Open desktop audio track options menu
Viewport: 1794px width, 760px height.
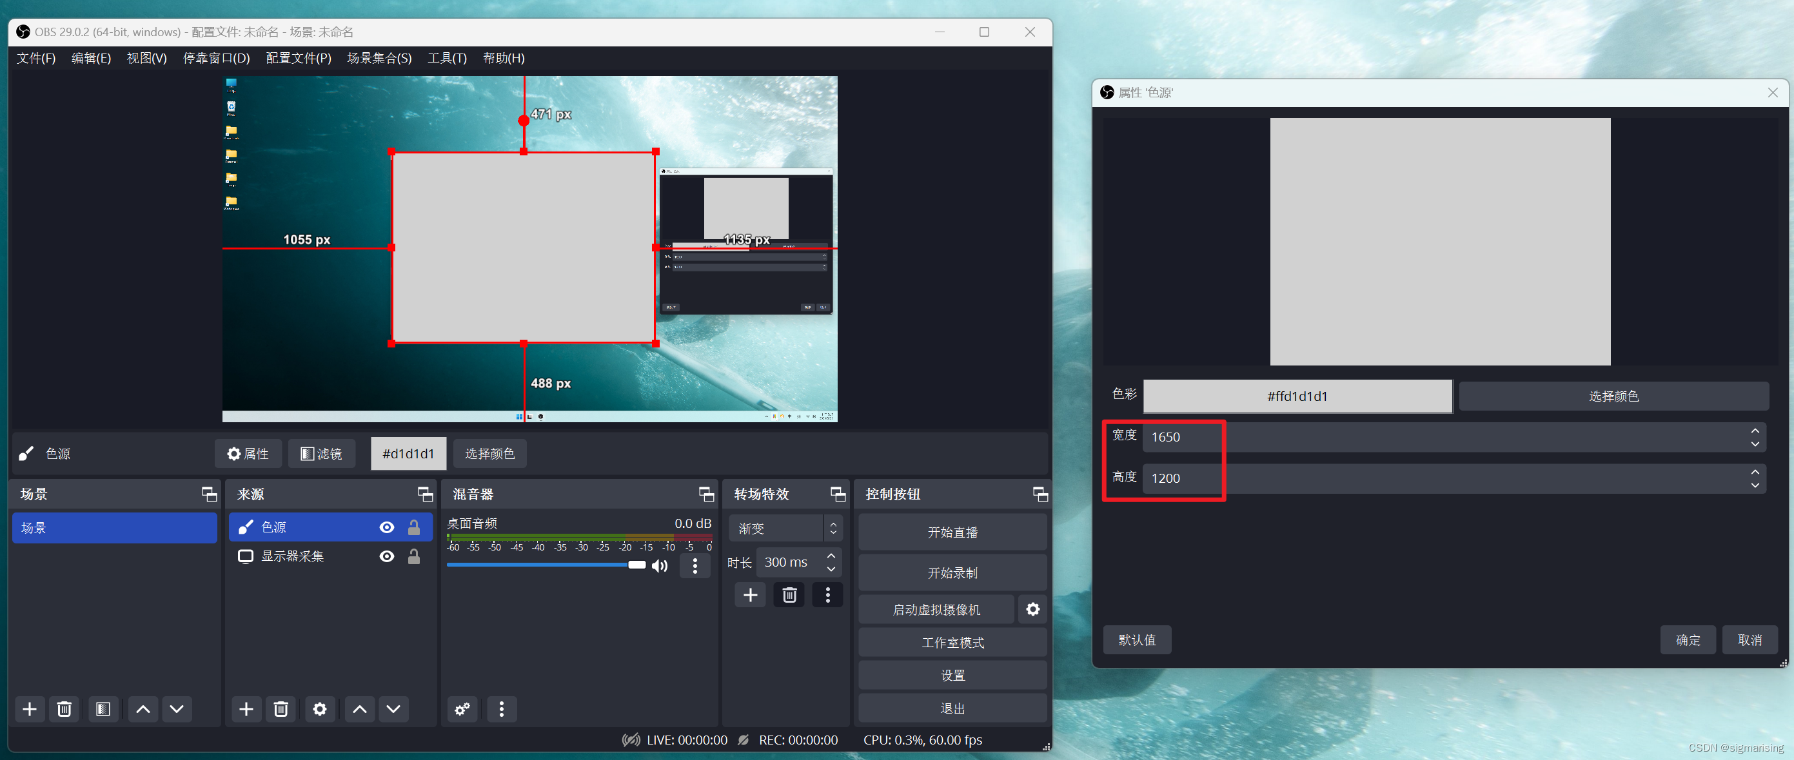[695, 566]
